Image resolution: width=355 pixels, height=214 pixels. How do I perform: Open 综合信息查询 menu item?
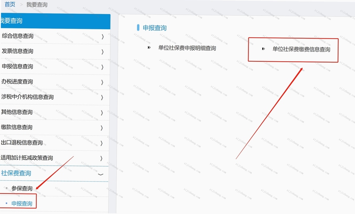point(18,36)
